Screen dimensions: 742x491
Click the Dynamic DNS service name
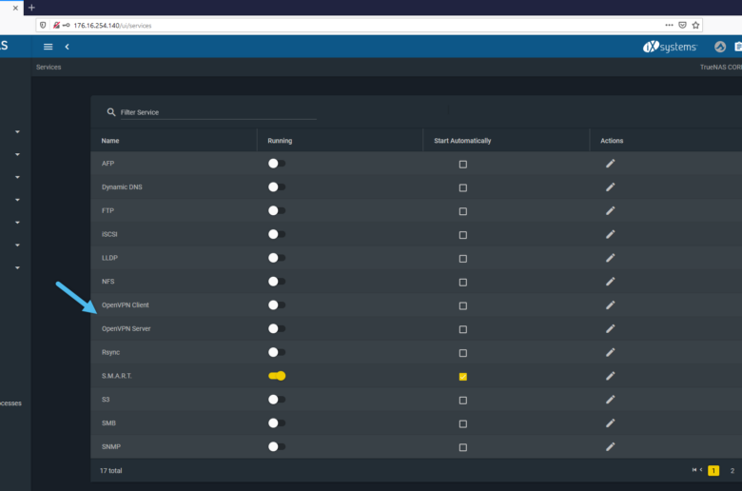(122, 187)
